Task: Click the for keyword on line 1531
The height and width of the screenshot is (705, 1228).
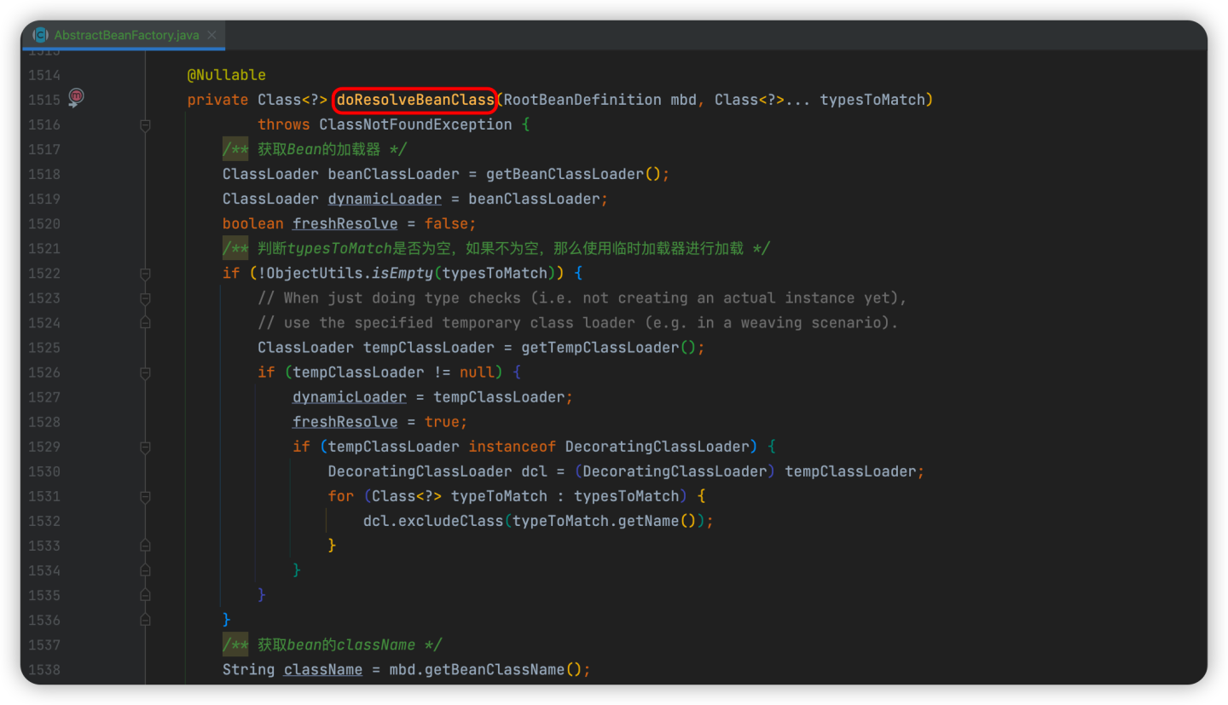Action: point(341,496)
